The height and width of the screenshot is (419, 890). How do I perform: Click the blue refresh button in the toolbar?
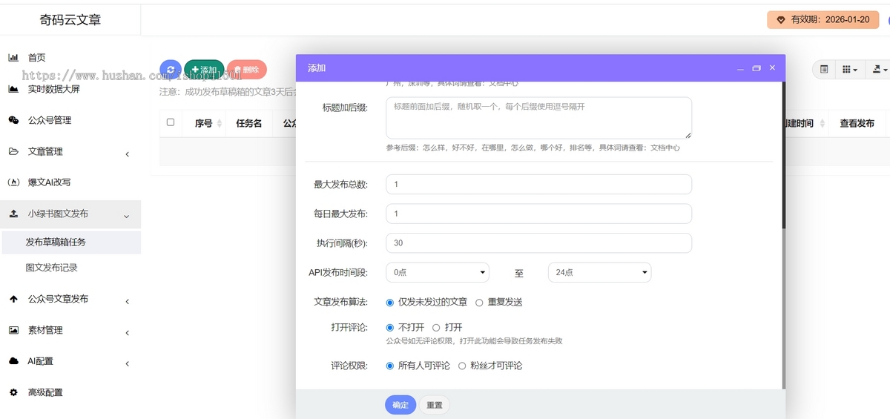[x=171, y=70]
